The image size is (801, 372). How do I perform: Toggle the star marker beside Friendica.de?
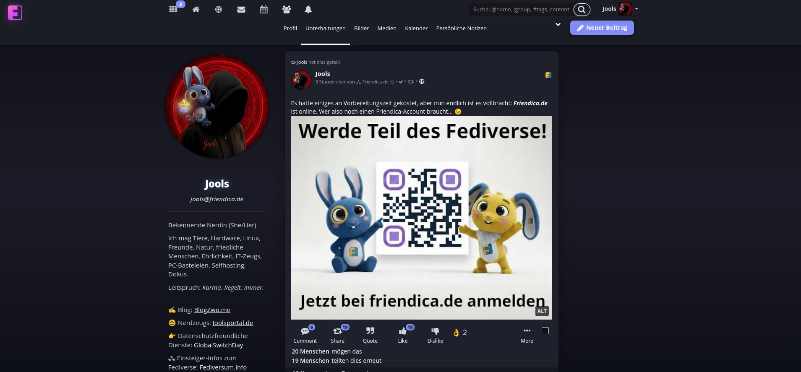[392, 82]
